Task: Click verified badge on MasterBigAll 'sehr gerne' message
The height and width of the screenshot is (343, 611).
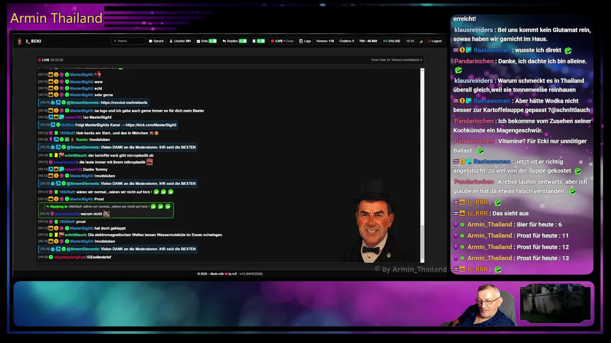Action: click(67, 95)
